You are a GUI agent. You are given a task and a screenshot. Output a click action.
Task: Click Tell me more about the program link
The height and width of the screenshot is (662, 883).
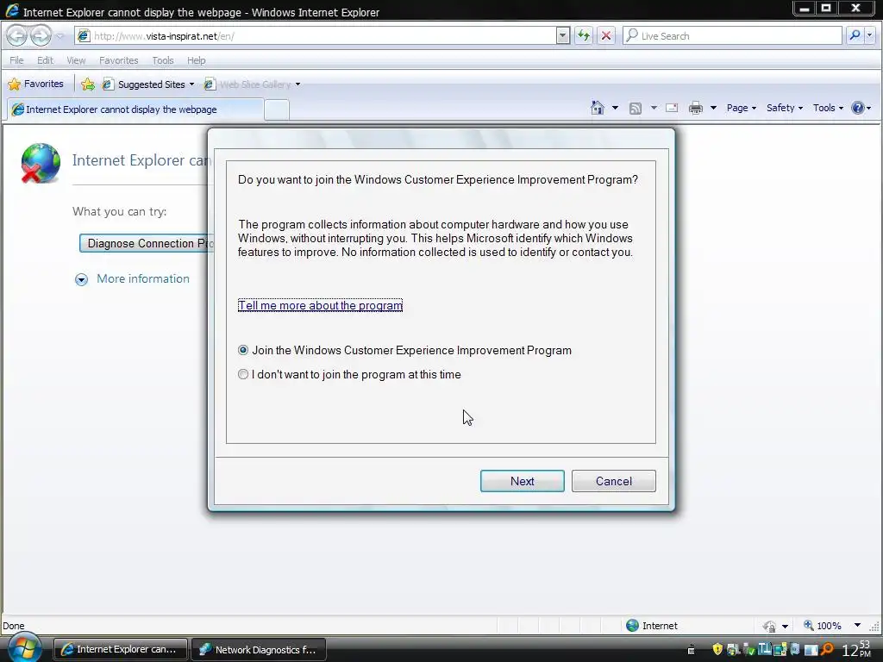320,305
